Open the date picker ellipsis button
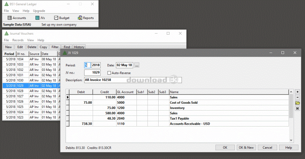Screen dimensions: 305x159 click(137, 65)
